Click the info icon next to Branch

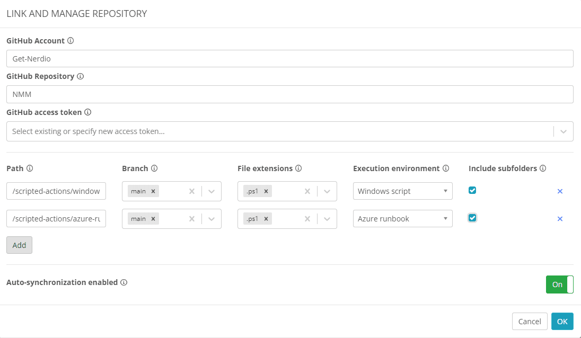[154, 168]
